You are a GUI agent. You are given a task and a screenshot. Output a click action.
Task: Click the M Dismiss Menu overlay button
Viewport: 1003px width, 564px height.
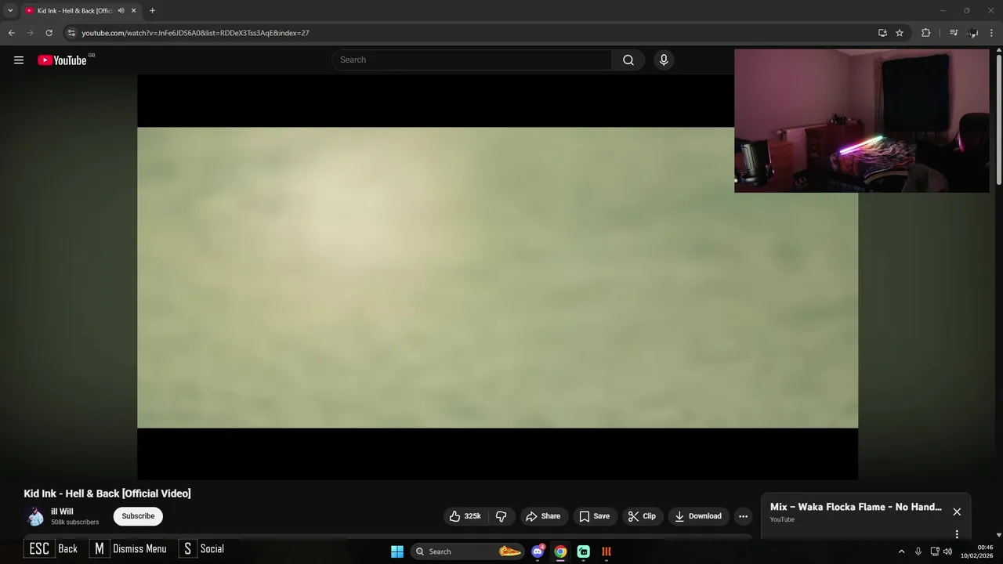pyautogui.click(x=129, y=549)
